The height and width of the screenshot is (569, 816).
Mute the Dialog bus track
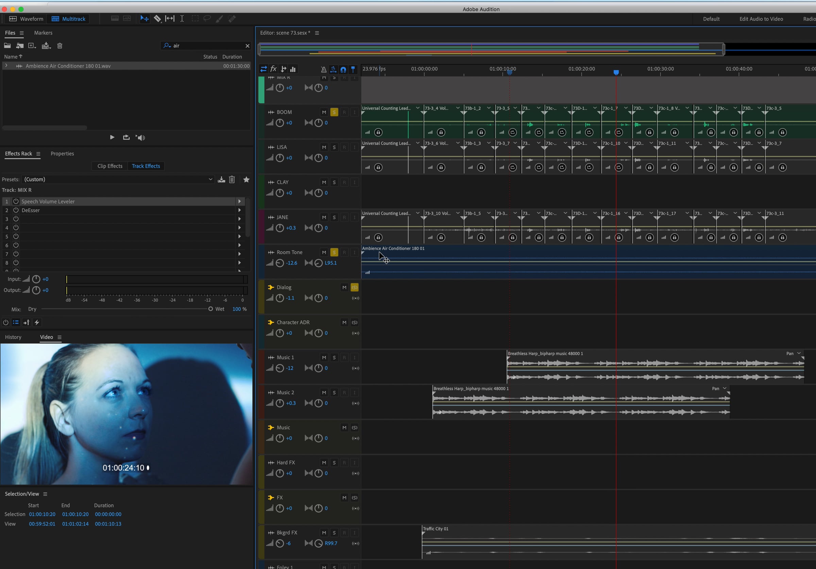click(344, 288)
